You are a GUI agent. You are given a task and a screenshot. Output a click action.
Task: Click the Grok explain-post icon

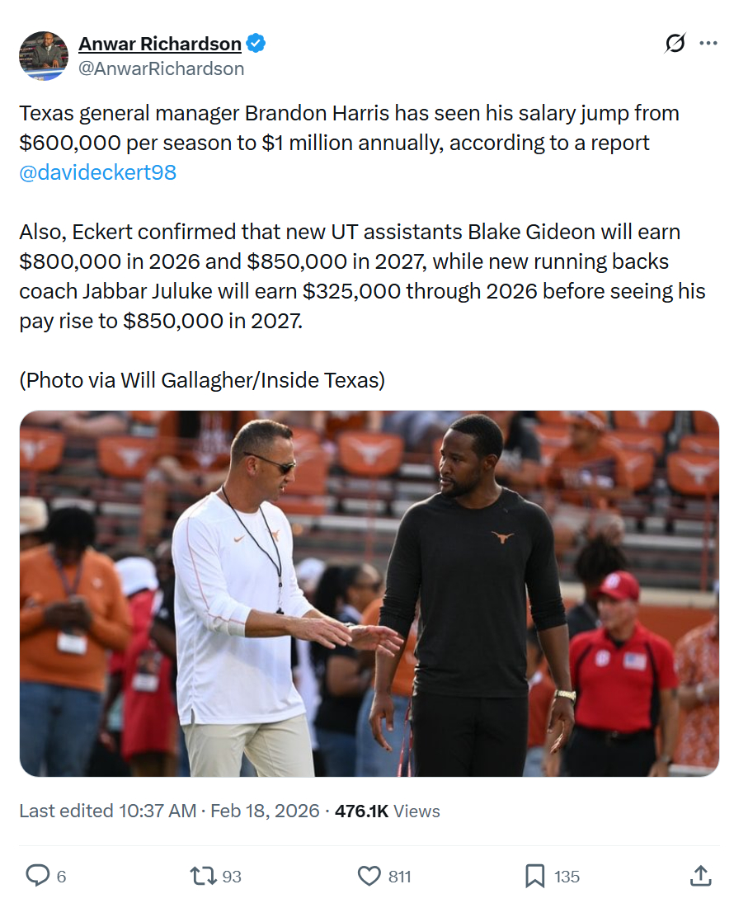point(675,44)
